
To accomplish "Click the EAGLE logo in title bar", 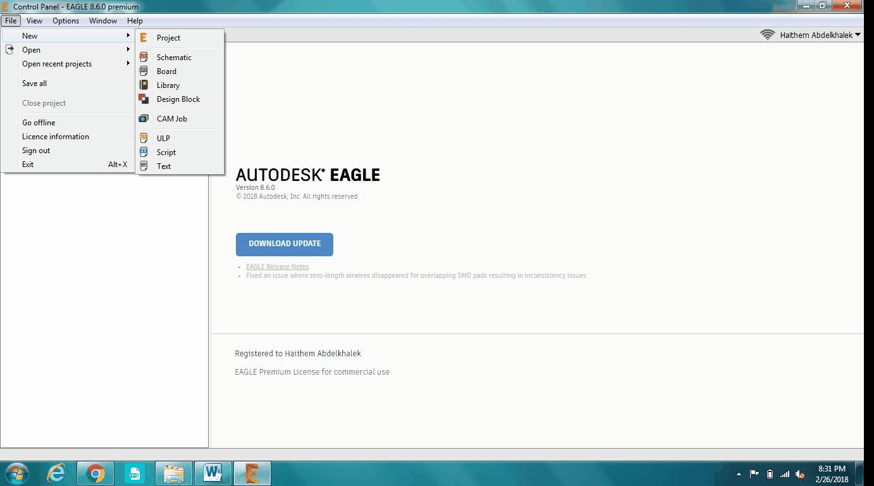I will click(x=5, y=6).
